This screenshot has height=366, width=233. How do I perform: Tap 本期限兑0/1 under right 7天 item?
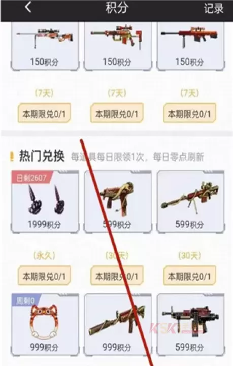click(190, 113)
